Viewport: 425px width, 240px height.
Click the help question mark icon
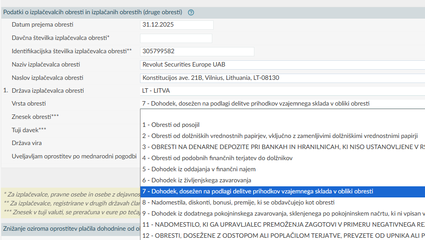[191, 12]
